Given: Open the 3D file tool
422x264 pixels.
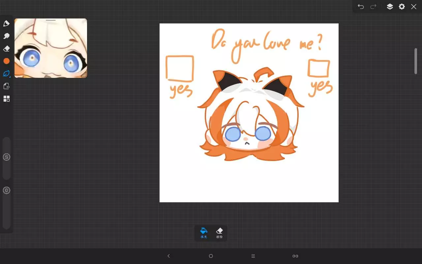Looking at the screenshot, I should point(6,86).
